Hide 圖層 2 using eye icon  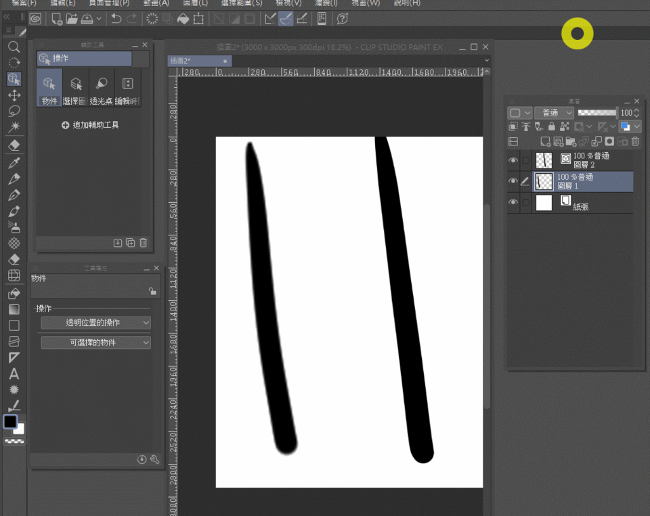[x=513, y=160]
